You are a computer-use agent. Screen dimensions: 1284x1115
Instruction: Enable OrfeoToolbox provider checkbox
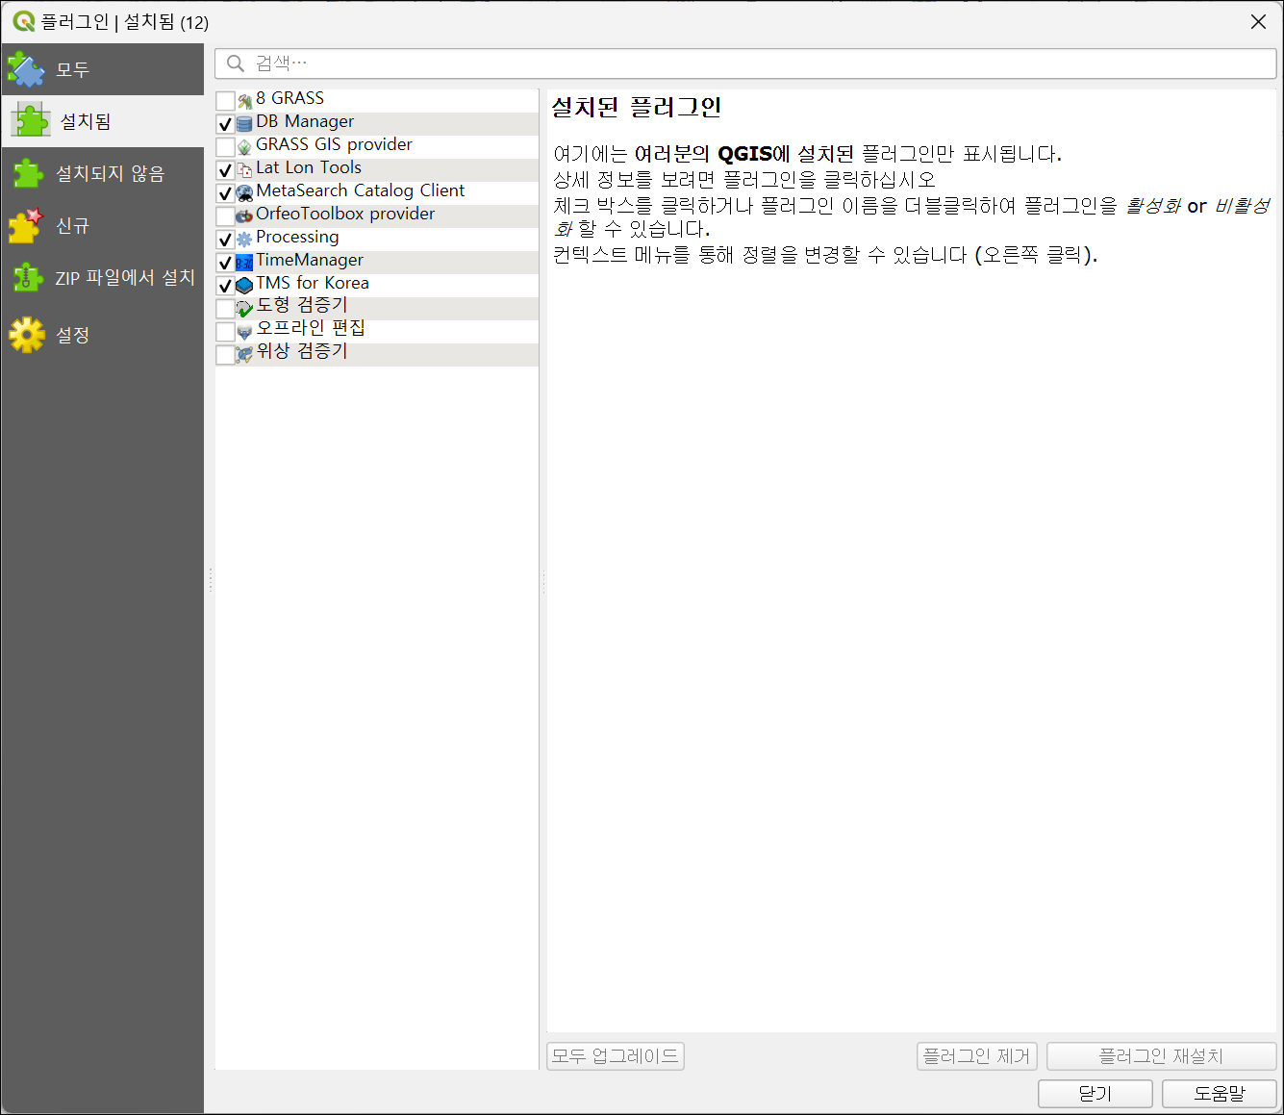pos(226,216)
